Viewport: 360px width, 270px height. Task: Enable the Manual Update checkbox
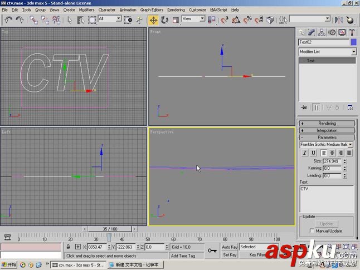click(x=312, y=231)
